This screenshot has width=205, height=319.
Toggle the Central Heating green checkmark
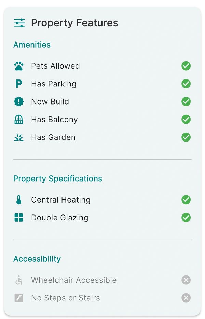186,200
